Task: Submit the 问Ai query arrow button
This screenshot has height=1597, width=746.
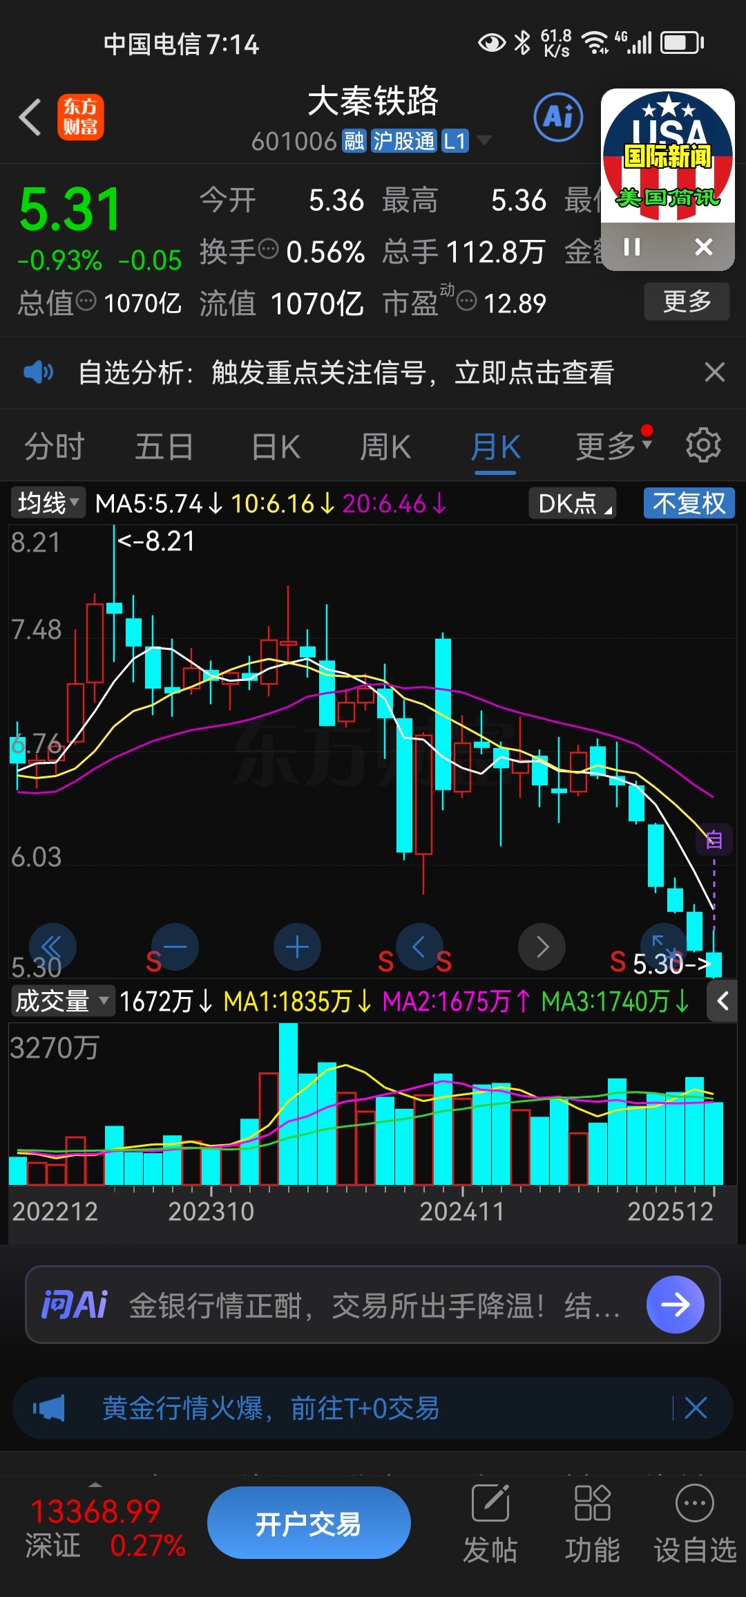Action: 675,1305
